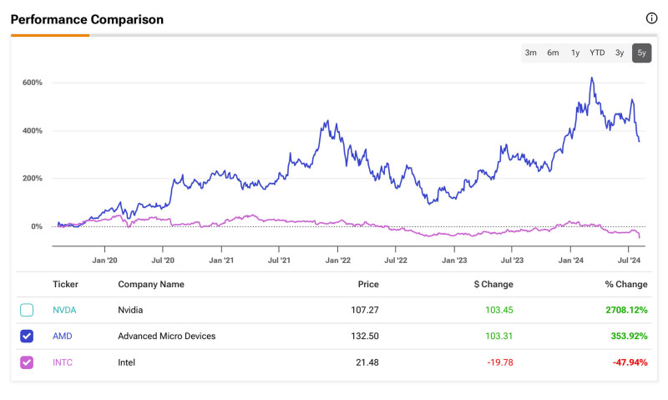Image resolution: width=668 pixels, height=400 pixels.
Task: Click Intel percent change -47.94%
Action: tap(630, 362)
